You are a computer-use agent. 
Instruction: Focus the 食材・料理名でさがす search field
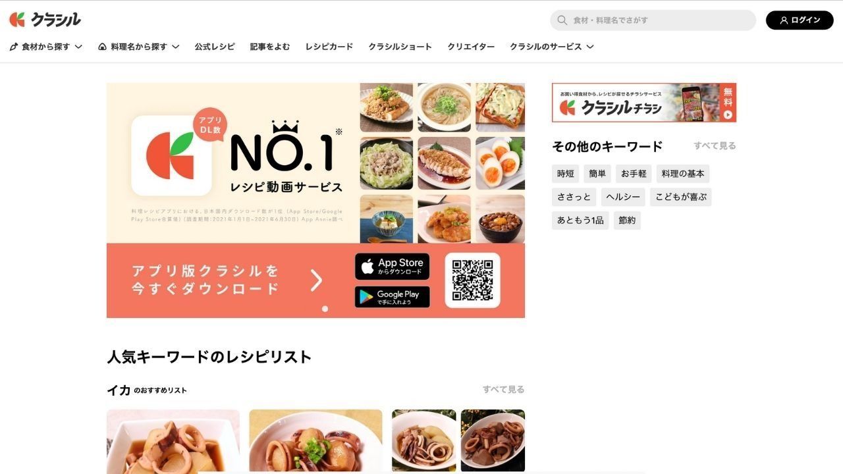click(x=653, y=20)
